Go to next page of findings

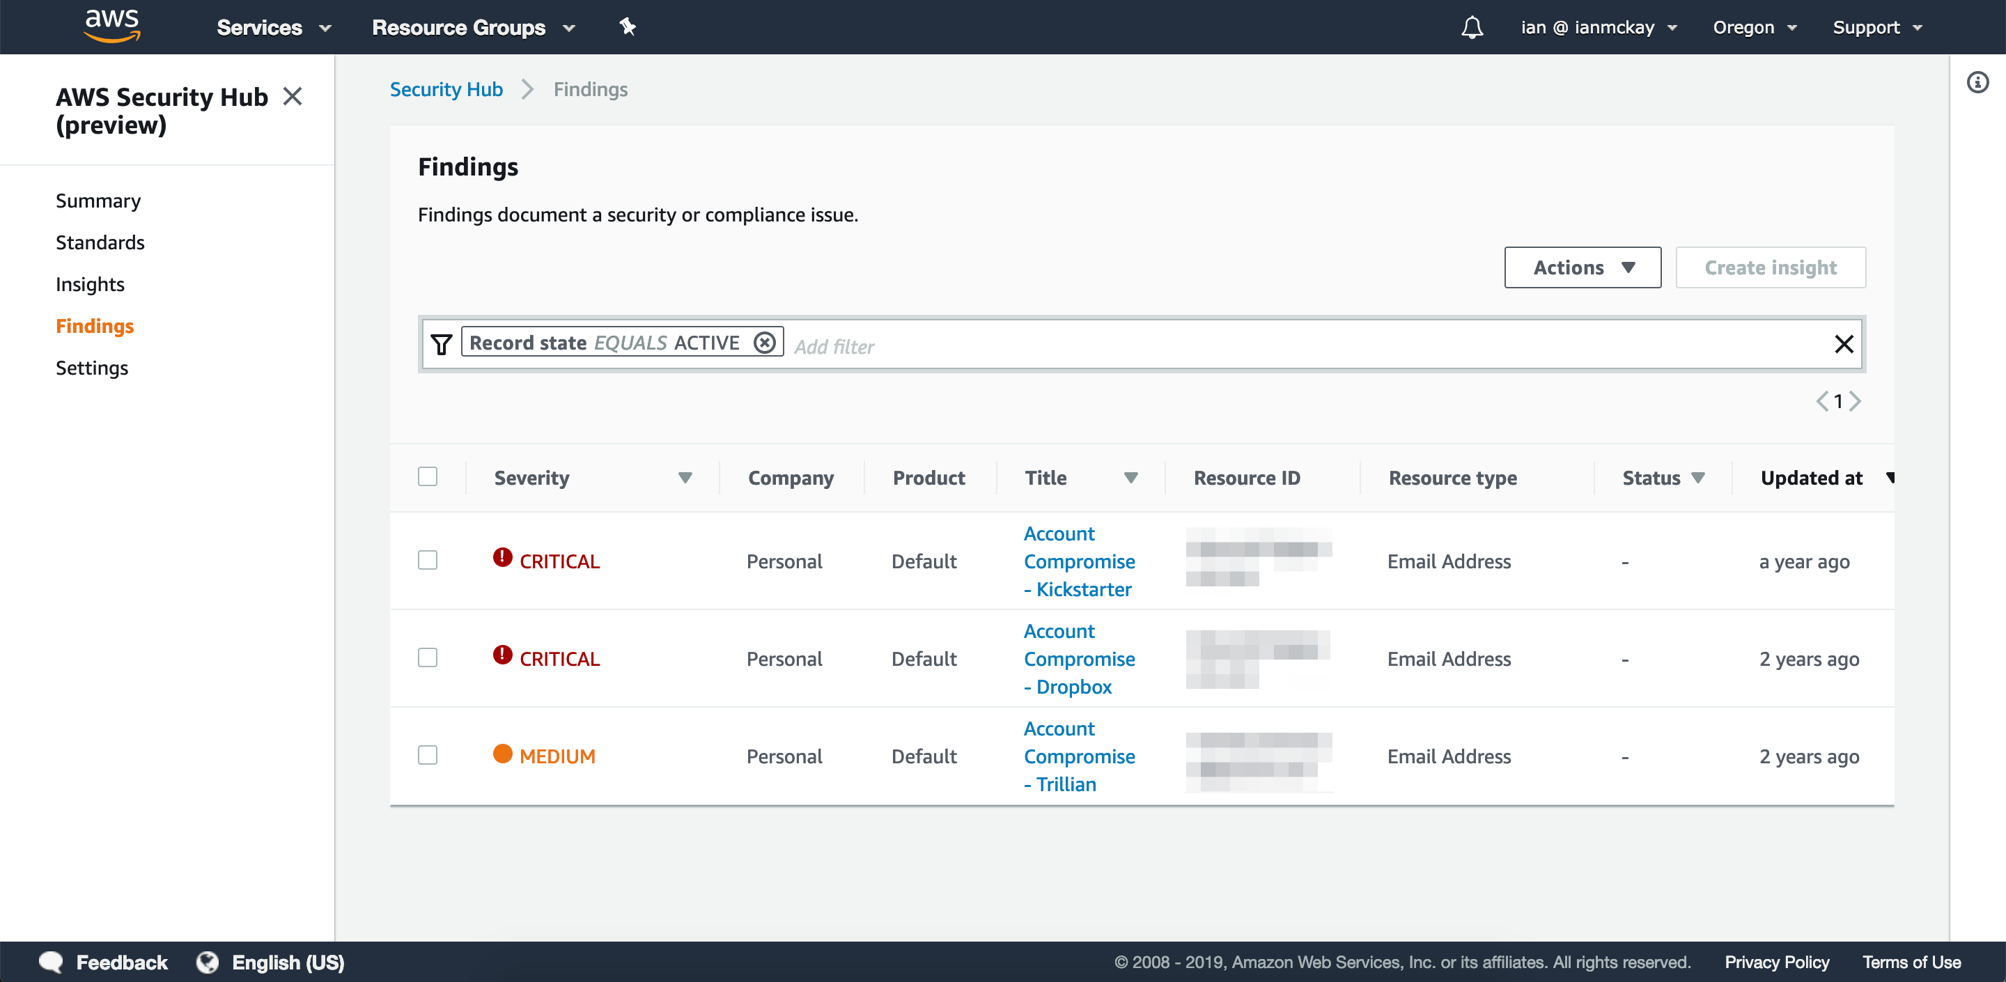coord(1856,401)
